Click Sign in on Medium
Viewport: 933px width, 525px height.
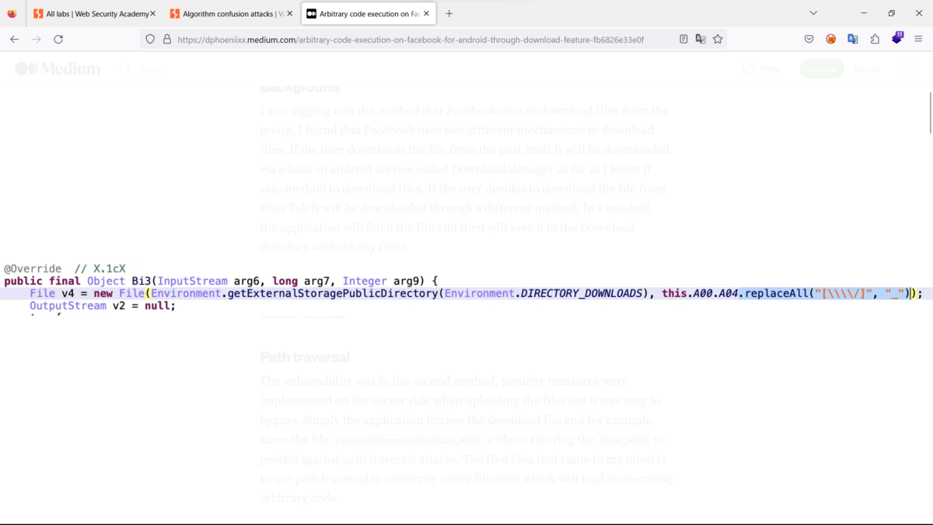click(867, 68)
